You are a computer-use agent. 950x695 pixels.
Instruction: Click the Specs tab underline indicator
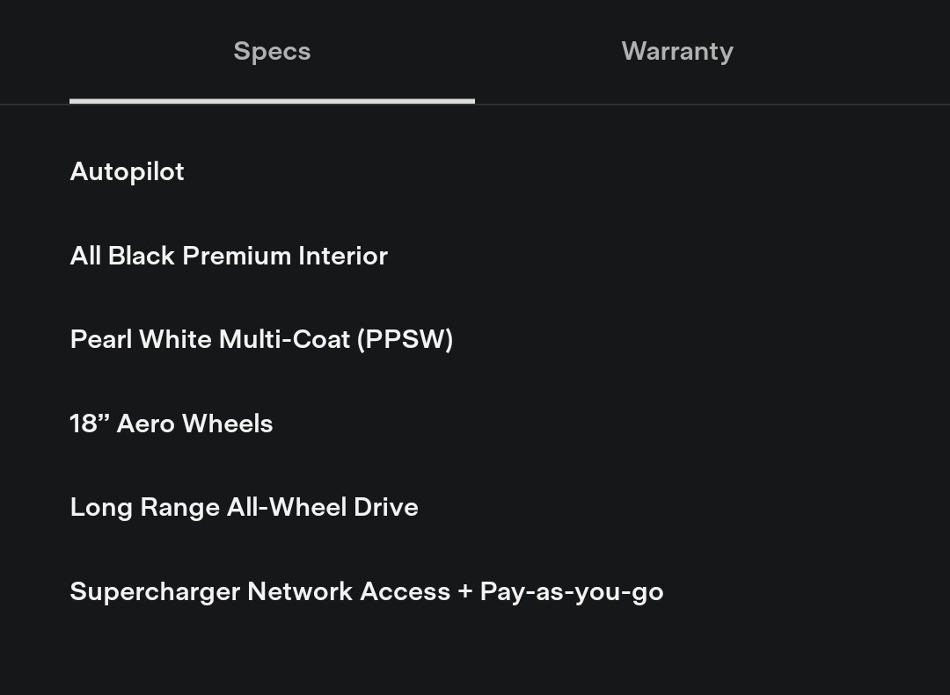pos(272,101)
